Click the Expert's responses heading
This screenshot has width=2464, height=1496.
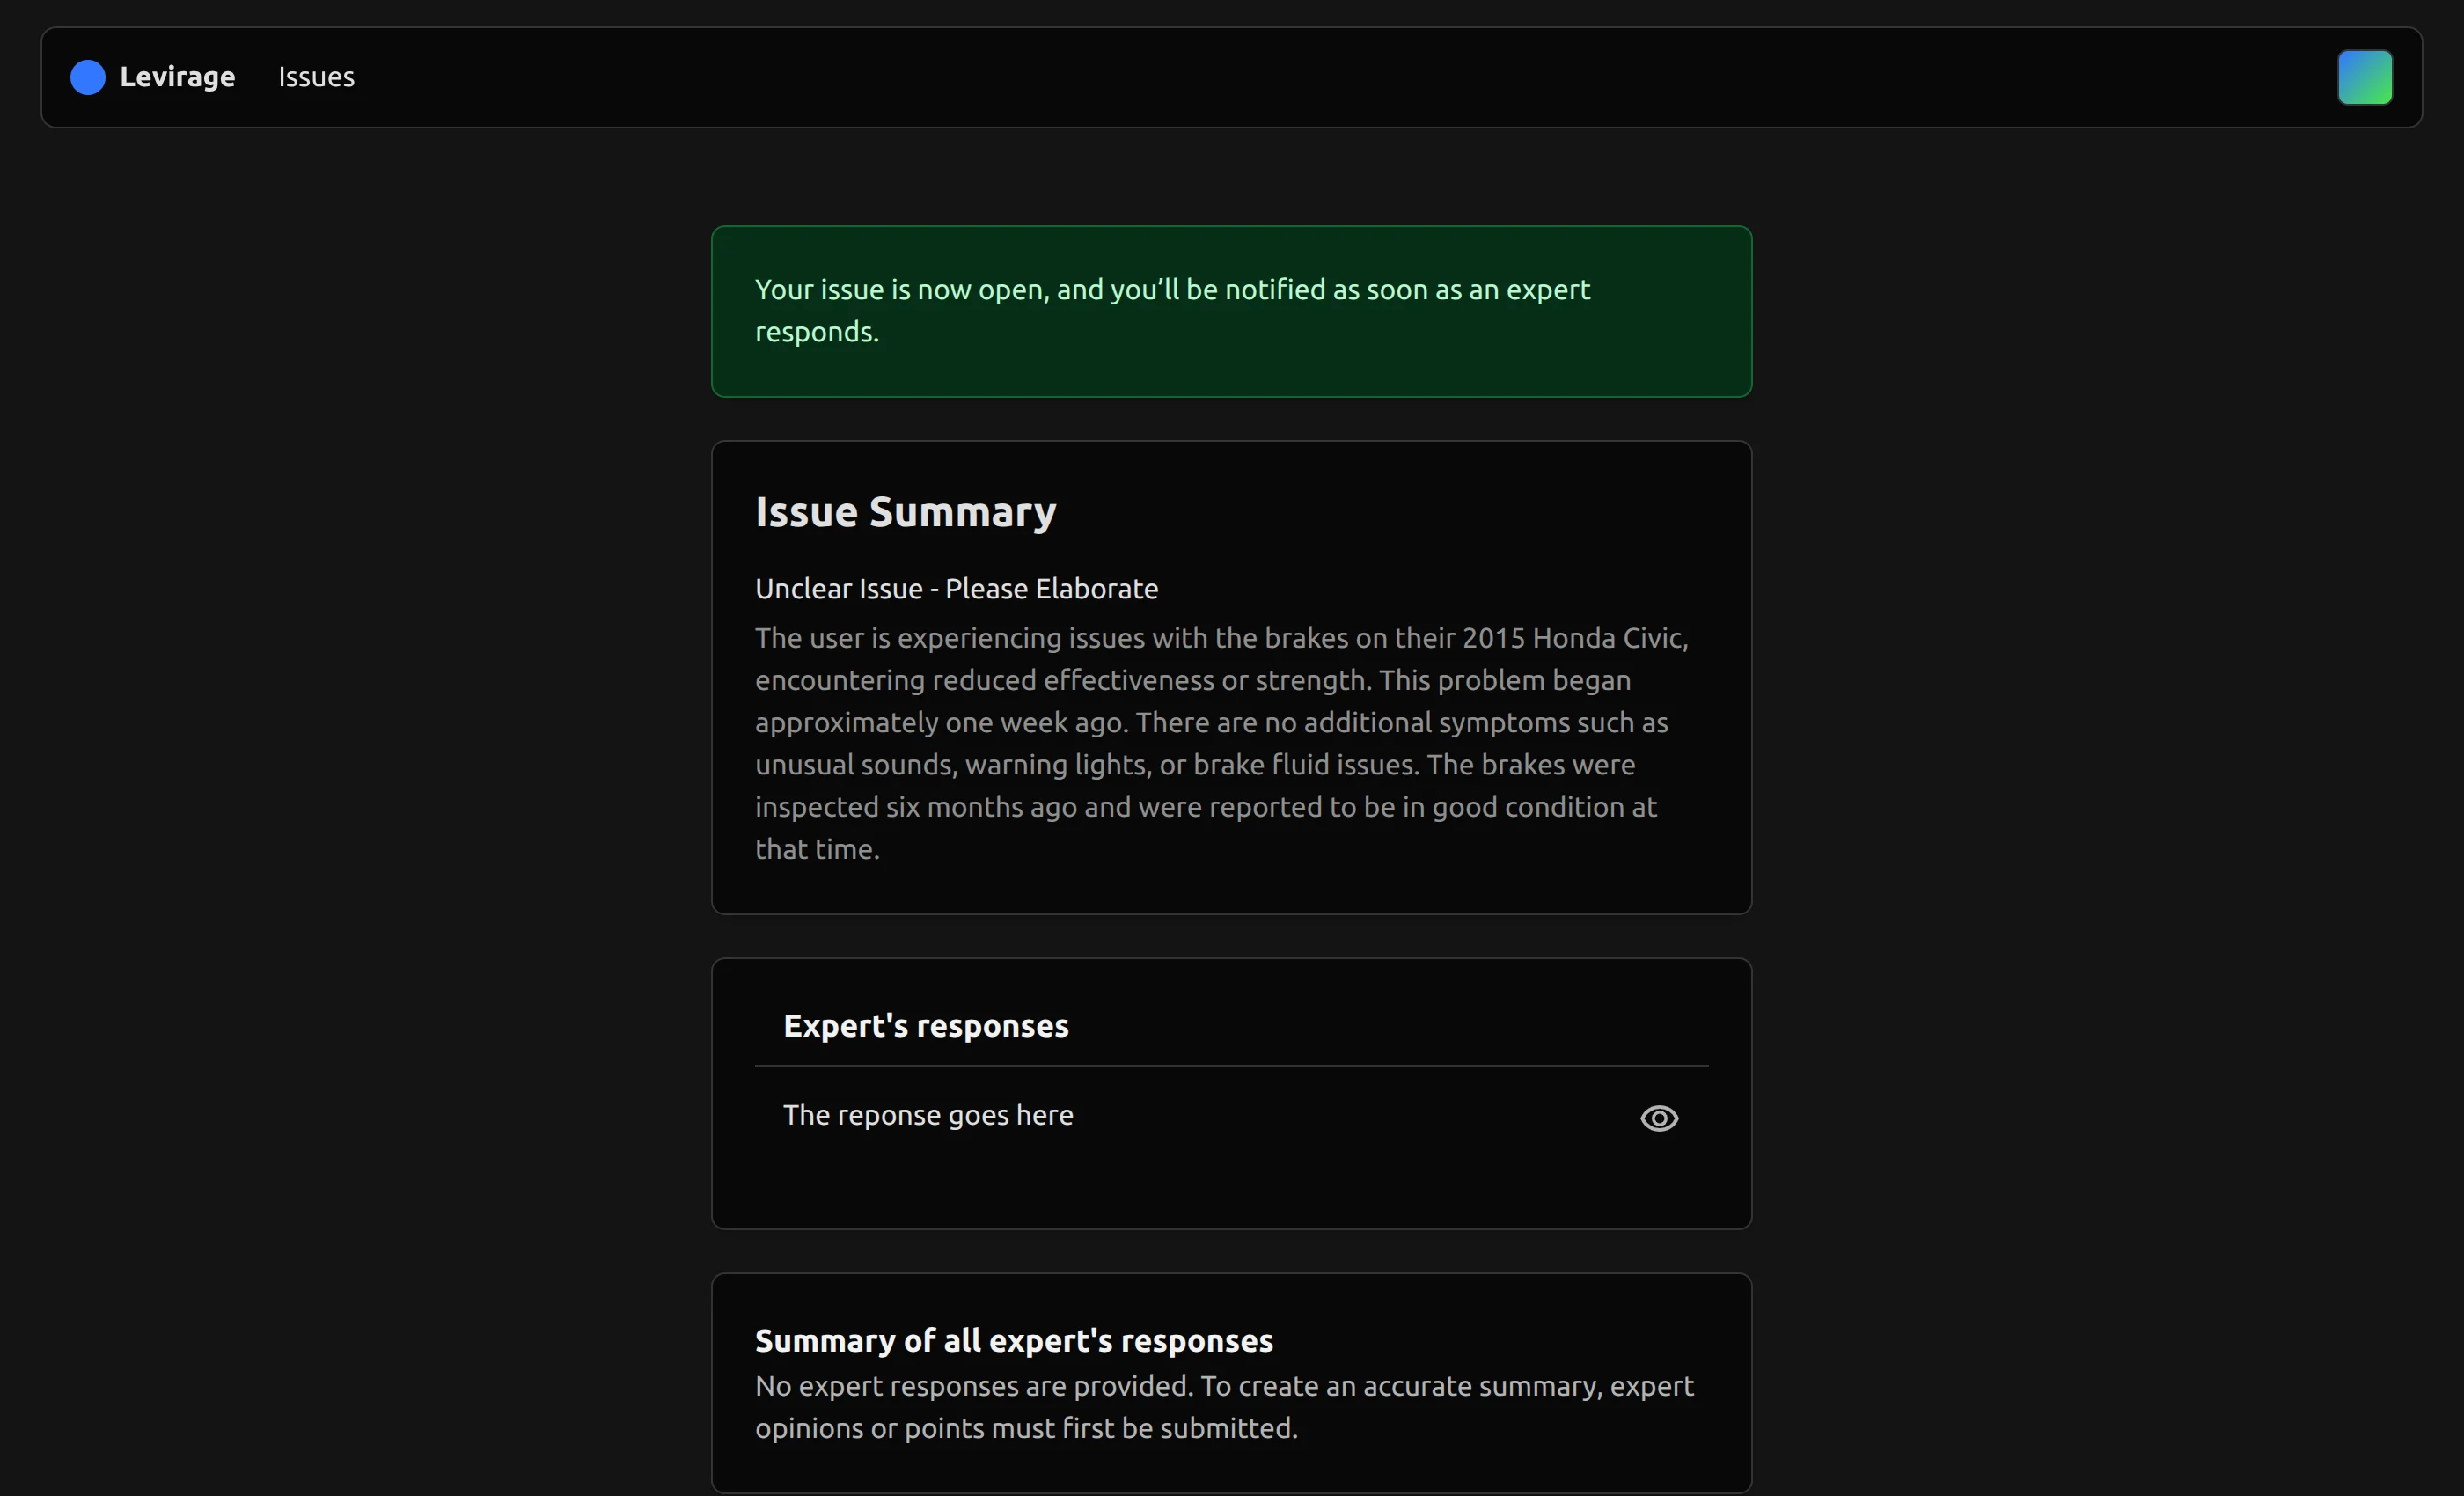click(925, 1026)
